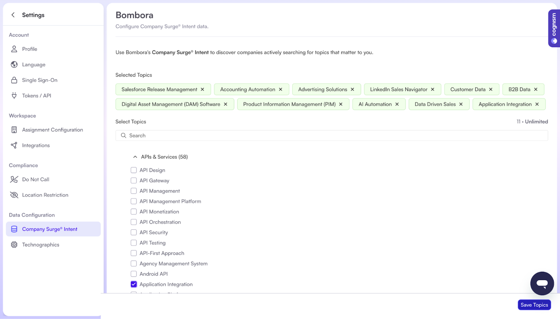Remove the AI Automation topic chip
Screen dimensions: 560x319
(397, 104)
